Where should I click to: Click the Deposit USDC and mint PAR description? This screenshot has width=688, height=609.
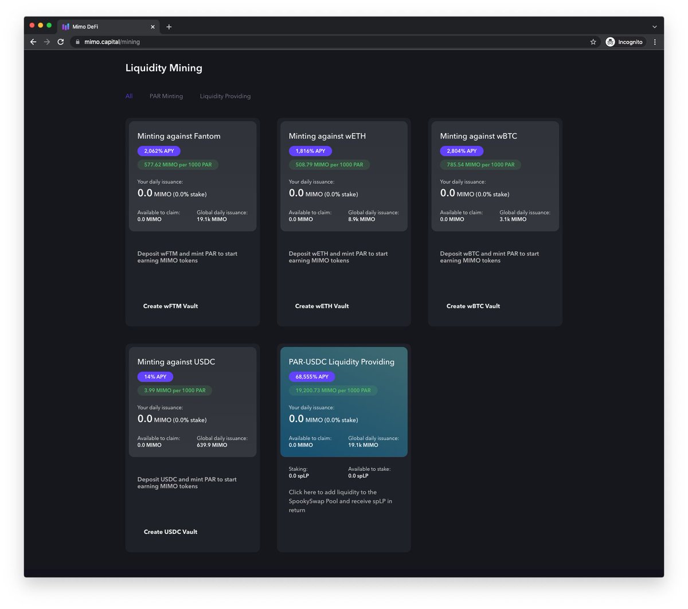[187, 483]
